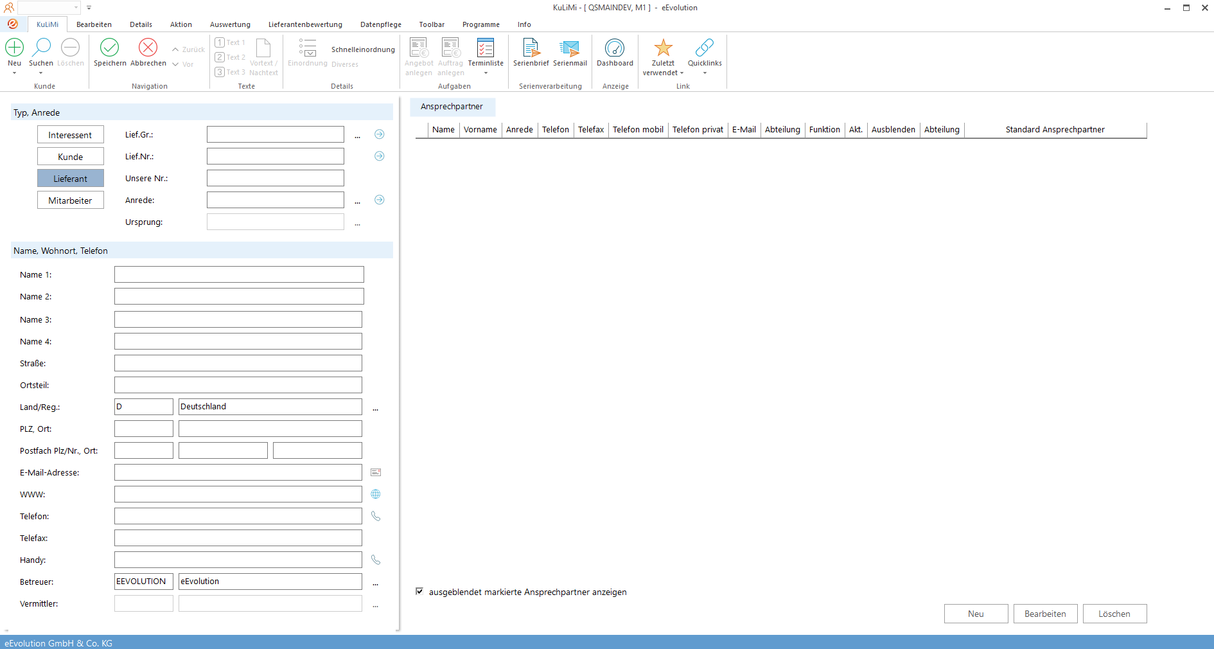This screenshot has height=649, width=1214.
Task: Click the phone icon beside Handy
Action: [x=376, y=560]
